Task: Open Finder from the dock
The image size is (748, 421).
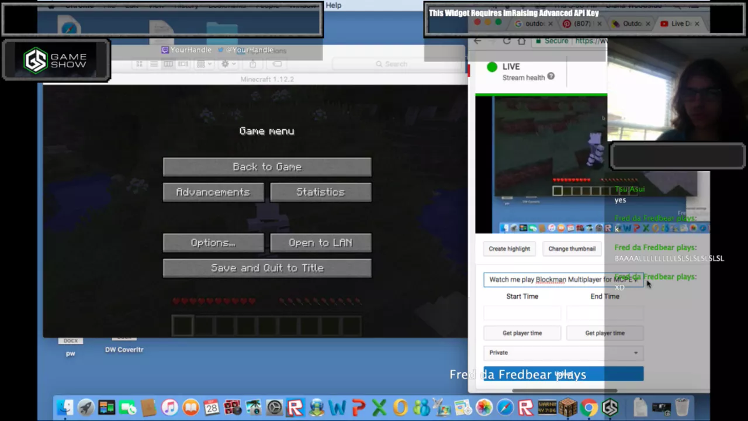Action: (x=65, y=408)
